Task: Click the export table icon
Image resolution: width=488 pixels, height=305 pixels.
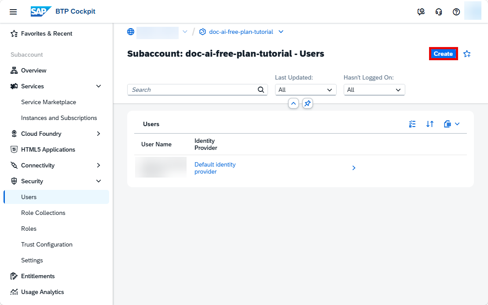Action: pos(447,124)
